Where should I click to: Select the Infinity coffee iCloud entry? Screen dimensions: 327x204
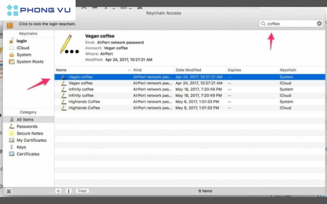tap(81, 95)
